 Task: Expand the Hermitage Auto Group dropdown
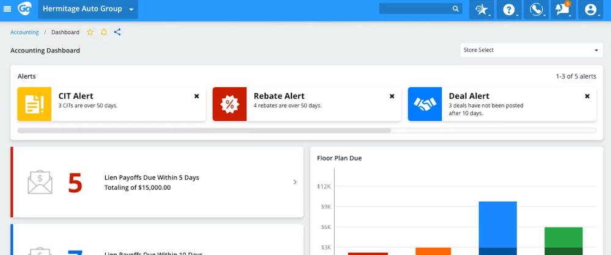click(88, 9)
